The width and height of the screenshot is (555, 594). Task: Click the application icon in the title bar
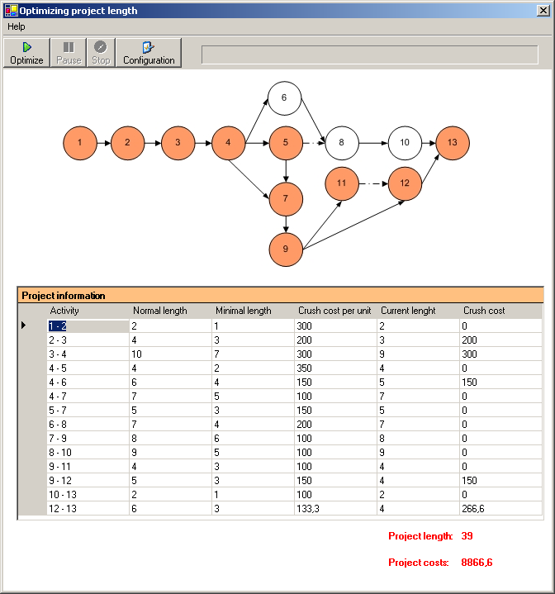click(x=11, y=11)
